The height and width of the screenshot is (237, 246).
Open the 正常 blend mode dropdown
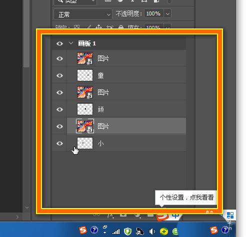83,14
